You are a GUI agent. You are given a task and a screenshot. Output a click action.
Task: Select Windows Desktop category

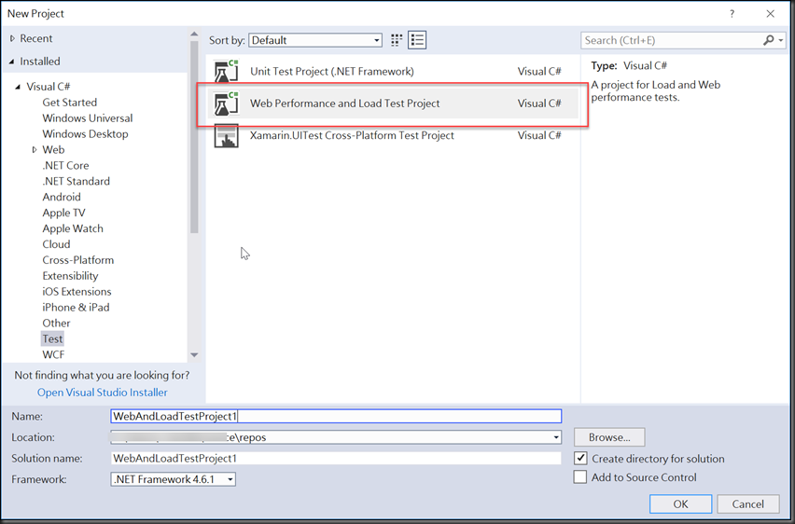85,133
